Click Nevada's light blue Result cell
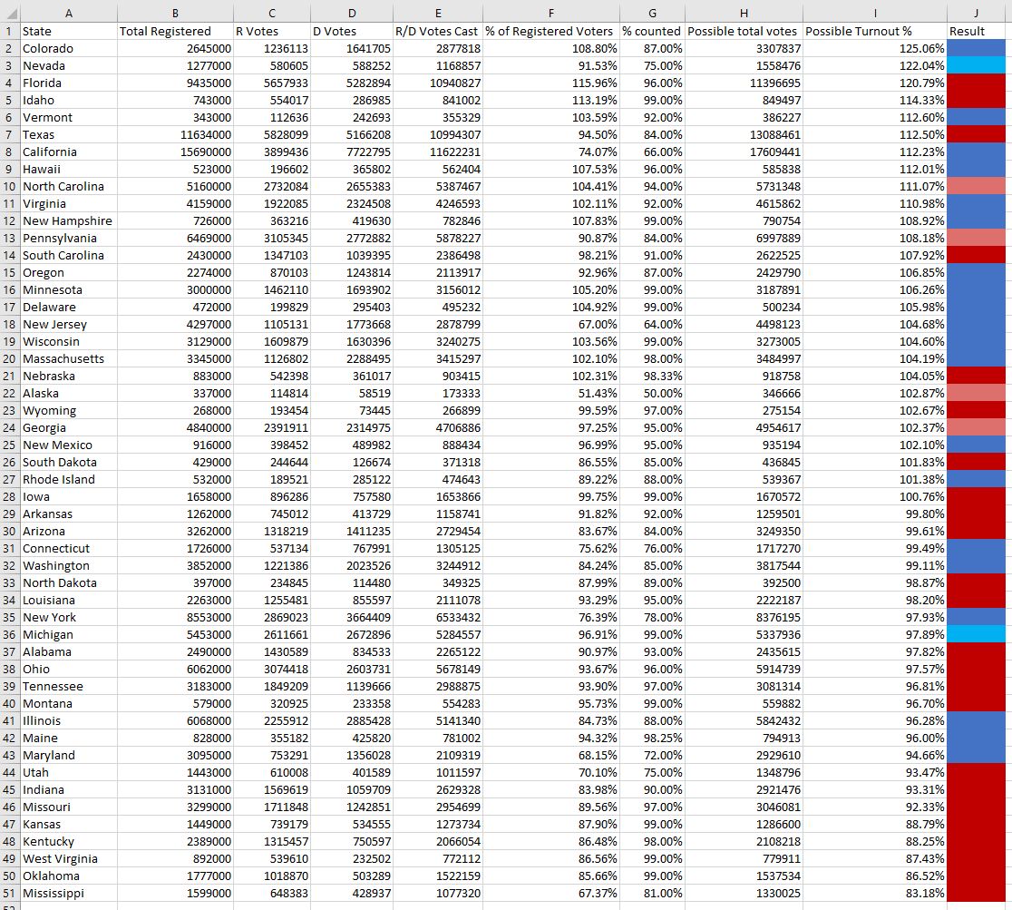The height and width of the screenshot is (910, 1012). pyautogui.click(x=978, y=65)
